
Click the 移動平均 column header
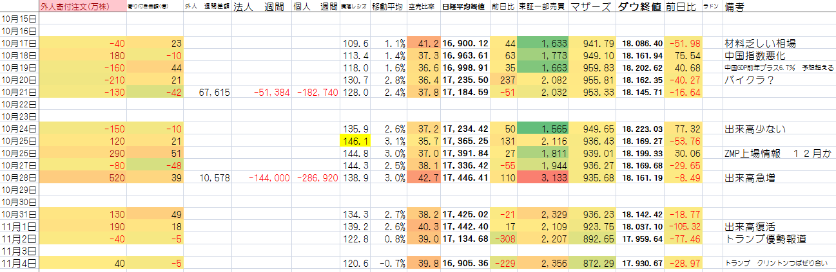point(388,7)
